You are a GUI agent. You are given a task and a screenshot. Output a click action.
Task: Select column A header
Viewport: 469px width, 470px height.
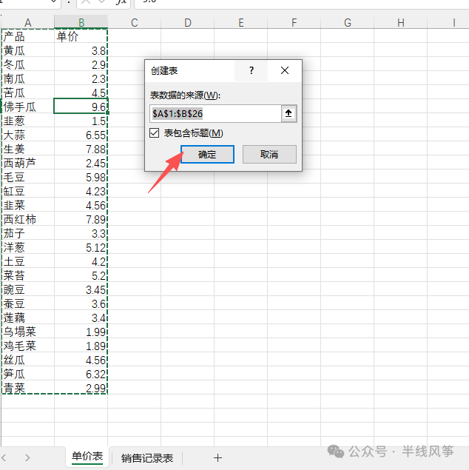[28, 22]
